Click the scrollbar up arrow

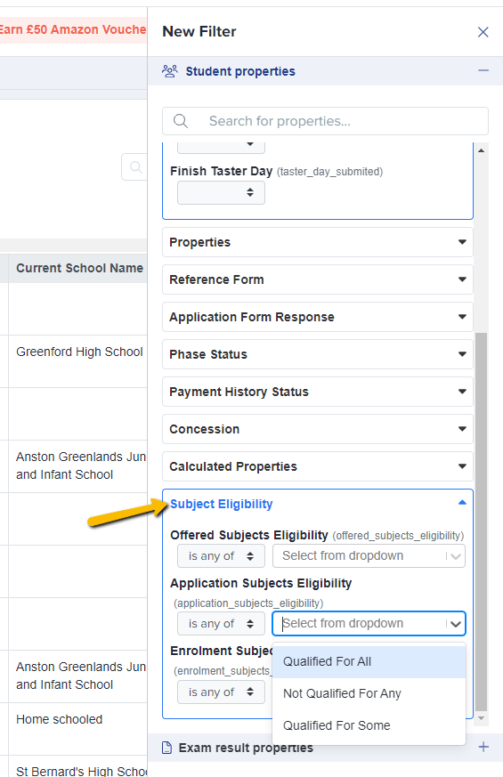pyautogui.click(x=481, y=150)
